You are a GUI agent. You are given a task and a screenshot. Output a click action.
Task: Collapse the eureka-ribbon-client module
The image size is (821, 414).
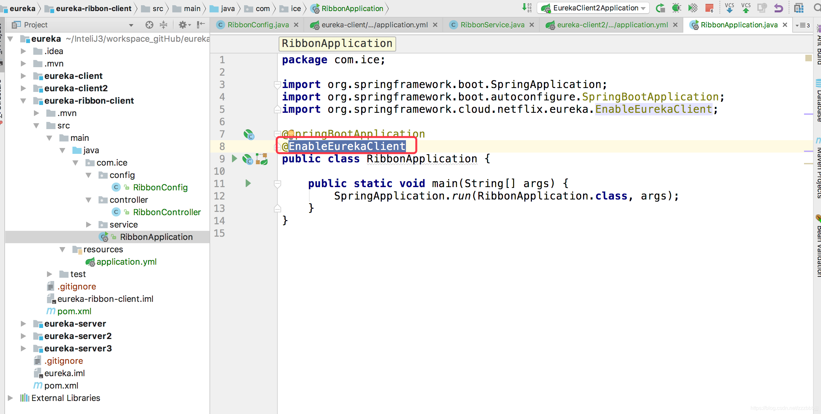[x=23, y=101]
